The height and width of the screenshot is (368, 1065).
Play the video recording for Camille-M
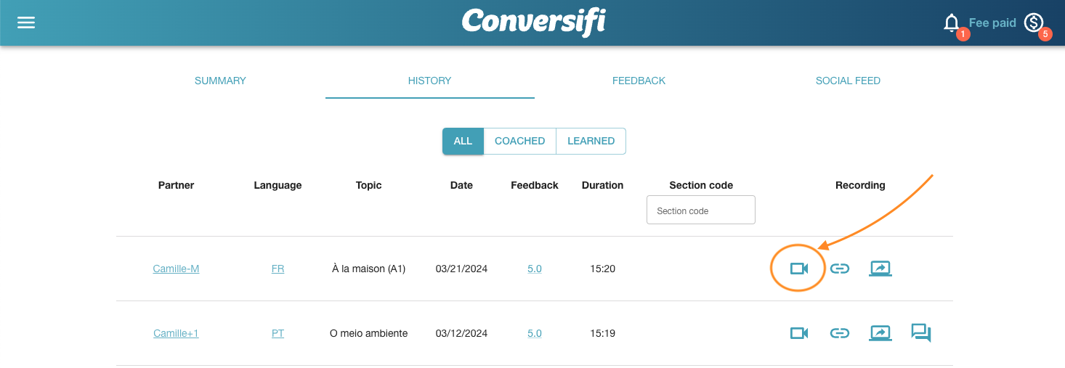pyautogui.click(x=799, y=269)
